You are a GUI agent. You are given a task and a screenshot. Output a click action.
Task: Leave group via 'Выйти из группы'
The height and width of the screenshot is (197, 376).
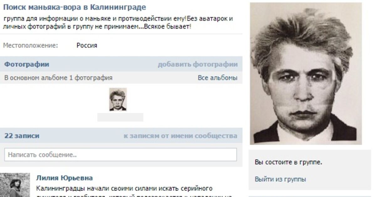(x=280, y=179)
